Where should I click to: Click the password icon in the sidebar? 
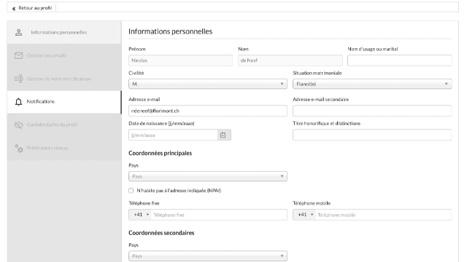click(x=18, y=79)
